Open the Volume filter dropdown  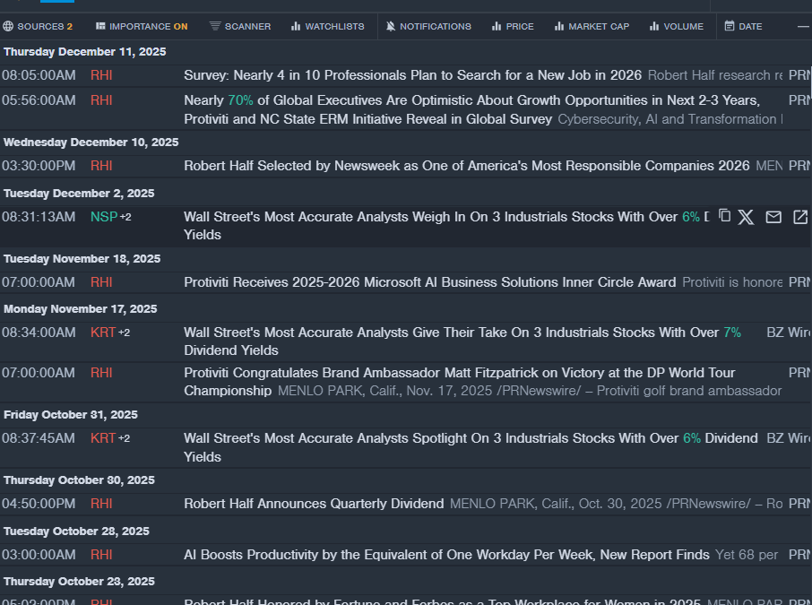tap(677, 26)
